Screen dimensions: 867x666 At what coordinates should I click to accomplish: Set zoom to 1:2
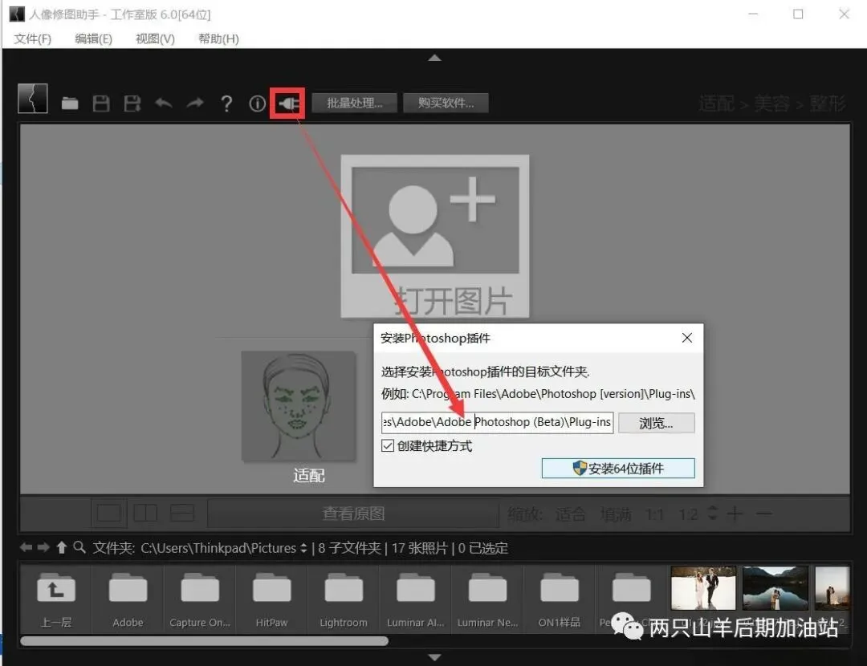click(689, 514)
